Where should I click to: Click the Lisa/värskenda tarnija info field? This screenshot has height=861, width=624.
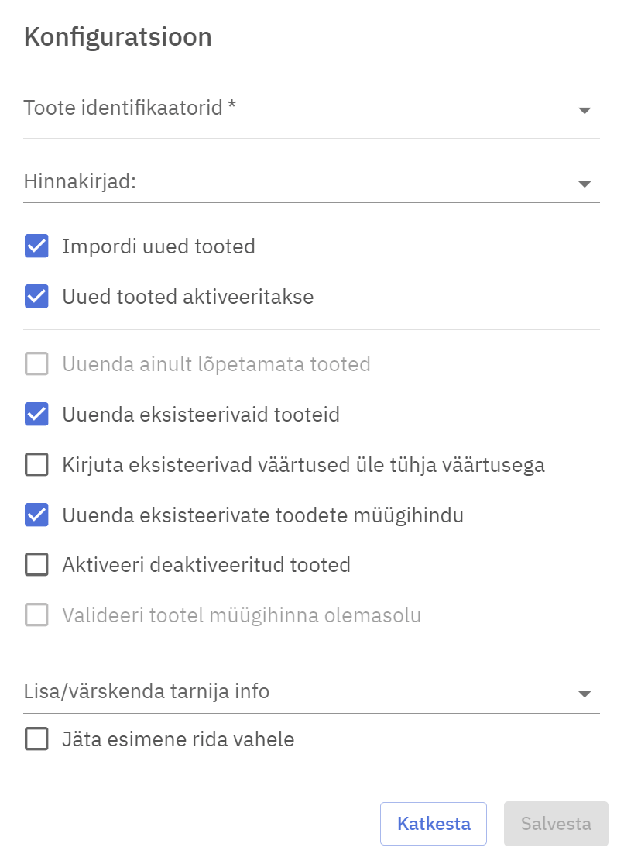(294, 691)
